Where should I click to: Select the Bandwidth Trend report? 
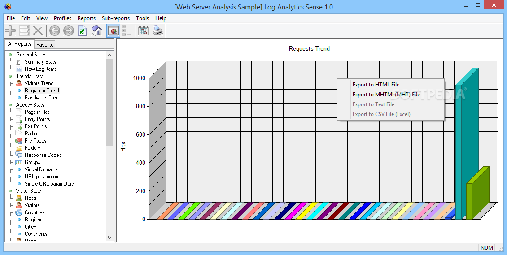(43, 98)
